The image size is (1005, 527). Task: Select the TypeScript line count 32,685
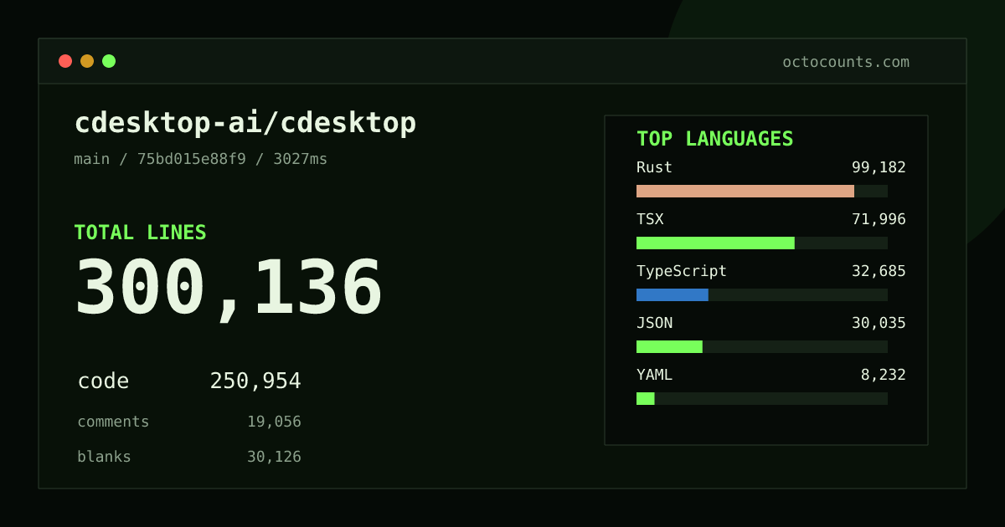coord(879,271)
